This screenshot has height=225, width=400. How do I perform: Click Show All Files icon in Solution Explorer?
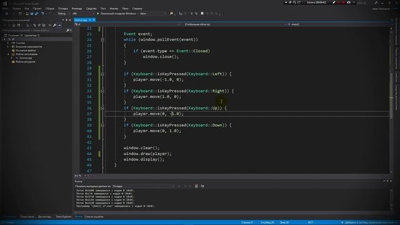click(x=44, y=25)
